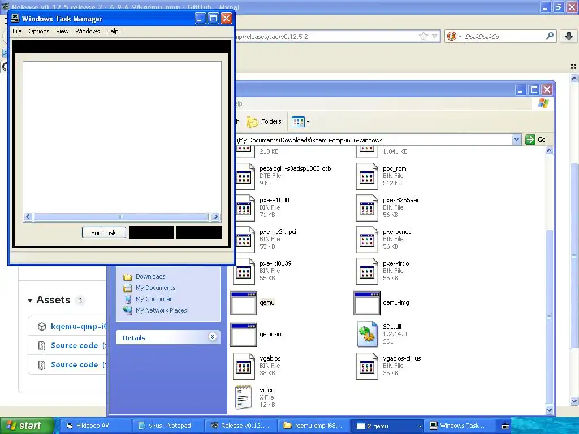Open My Computer in Other Places panel
This screenshot has width=579, height=434.
tap(154, 299)
